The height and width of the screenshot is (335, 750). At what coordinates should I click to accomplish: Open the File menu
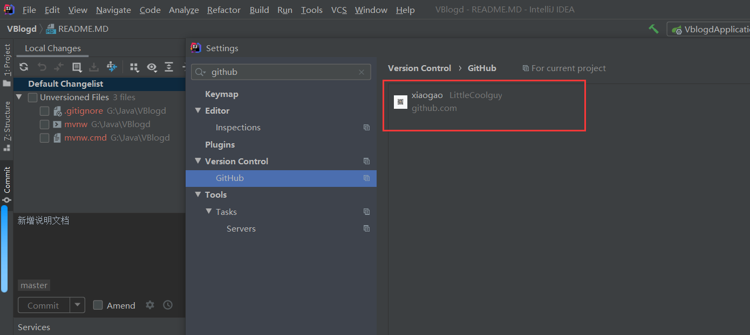tap(29, 10)
